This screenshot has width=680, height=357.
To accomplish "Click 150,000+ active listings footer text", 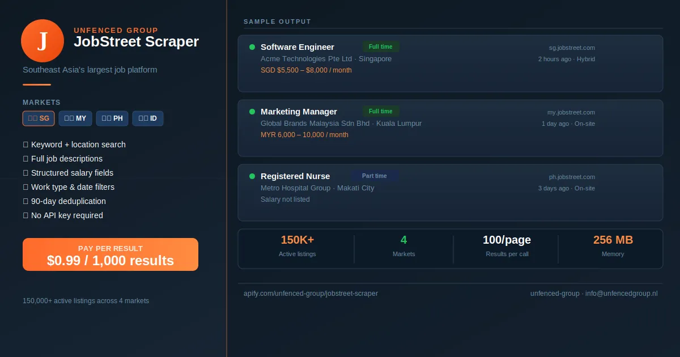I will 86,301.
